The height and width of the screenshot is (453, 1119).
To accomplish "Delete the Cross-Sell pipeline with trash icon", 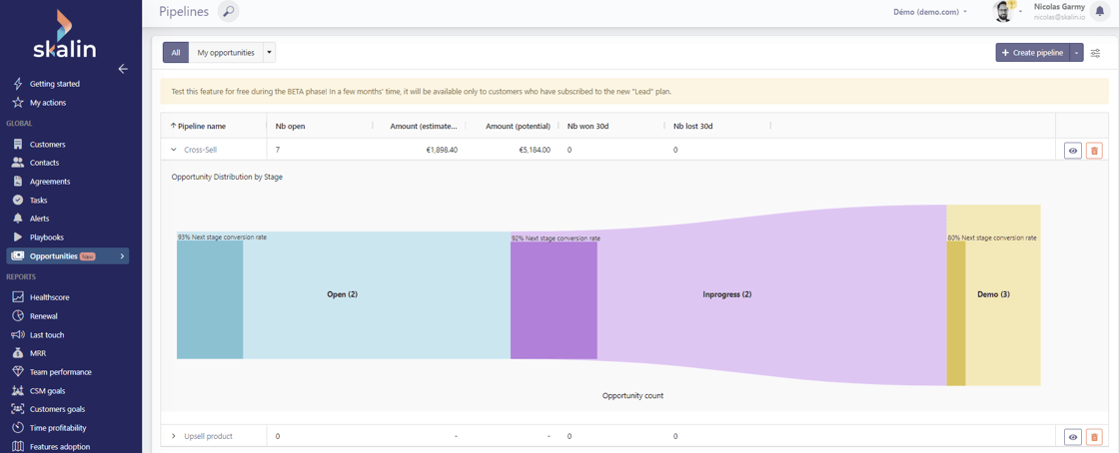I will [1094, 151].
